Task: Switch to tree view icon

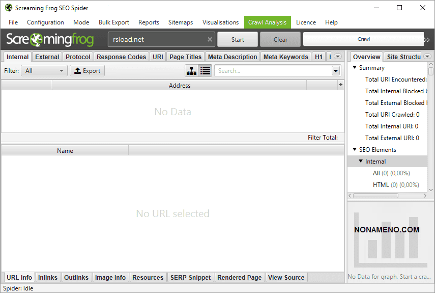Action: [191, 71]
